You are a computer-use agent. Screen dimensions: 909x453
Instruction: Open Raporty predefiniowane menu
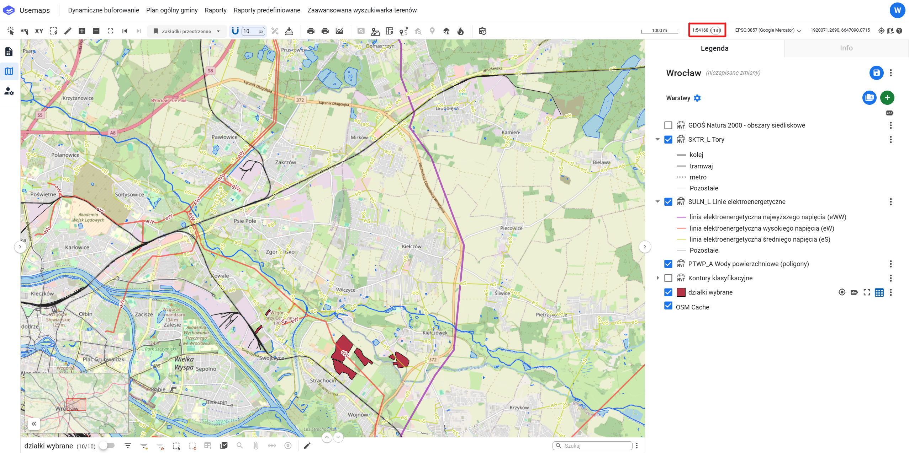tap(267, 10)
